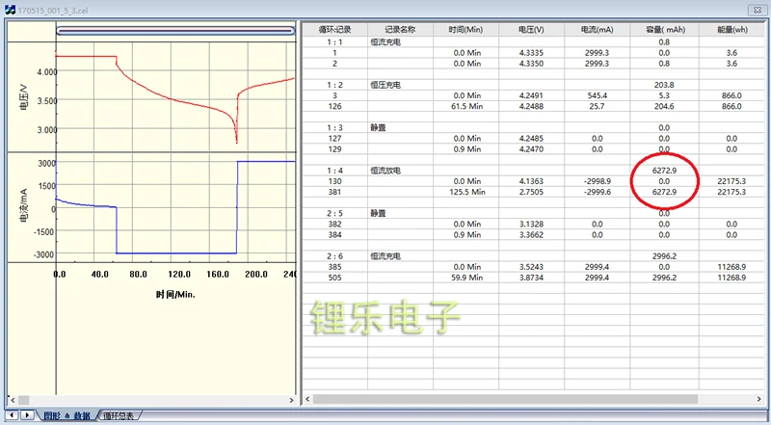
Task: Click the voltage cell 3.8734
Action: tap(531, 278)
